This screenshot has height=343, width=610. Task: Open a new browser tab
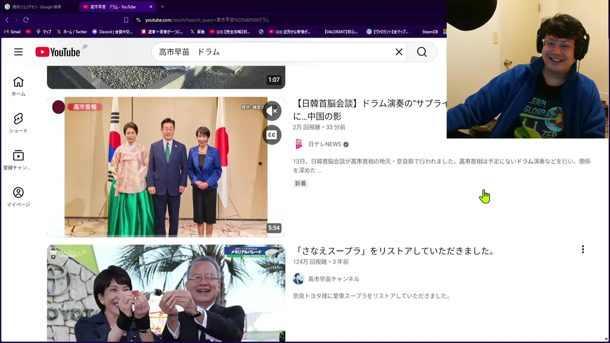[163, 7]
